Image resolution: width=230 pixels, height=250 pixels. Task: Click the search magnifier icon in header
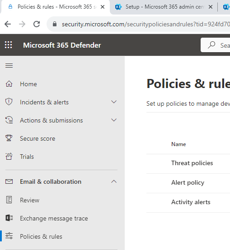(211, 45)
